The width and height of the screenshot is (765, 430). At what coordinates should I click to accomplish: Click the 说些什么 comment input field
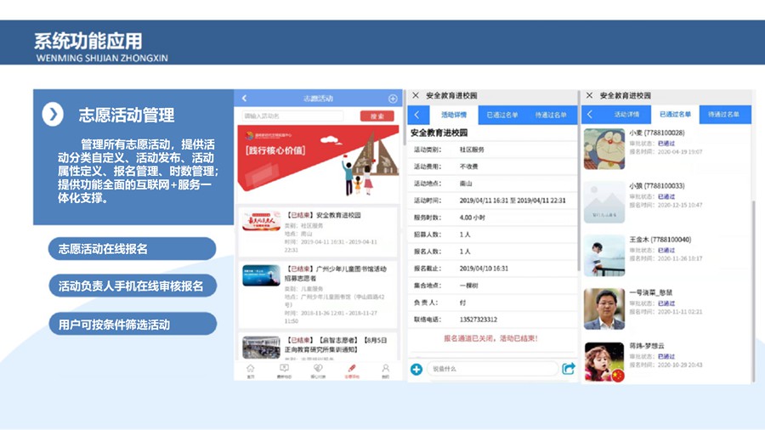(x=491, y=369)
